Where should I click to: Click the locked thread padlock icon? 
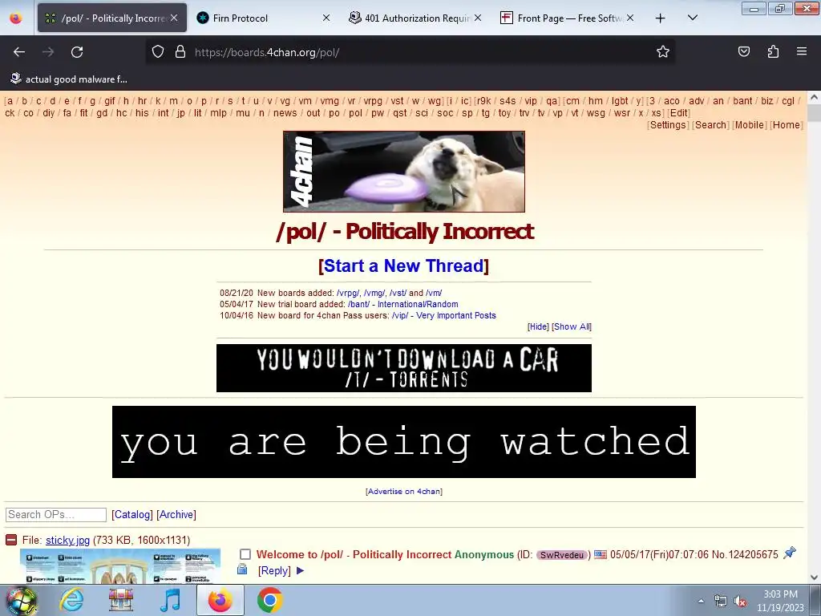pos(242,569)
